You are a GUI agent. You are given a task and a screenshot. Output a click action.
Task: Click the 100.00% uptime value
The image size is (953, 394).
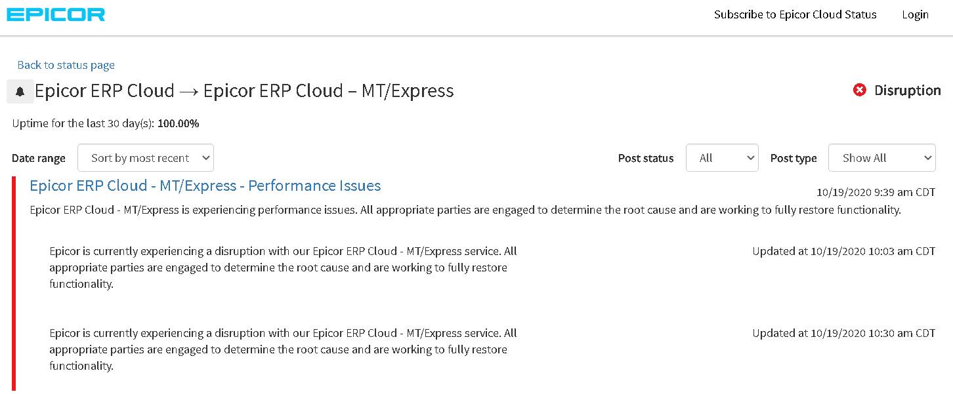coord(178,123)
